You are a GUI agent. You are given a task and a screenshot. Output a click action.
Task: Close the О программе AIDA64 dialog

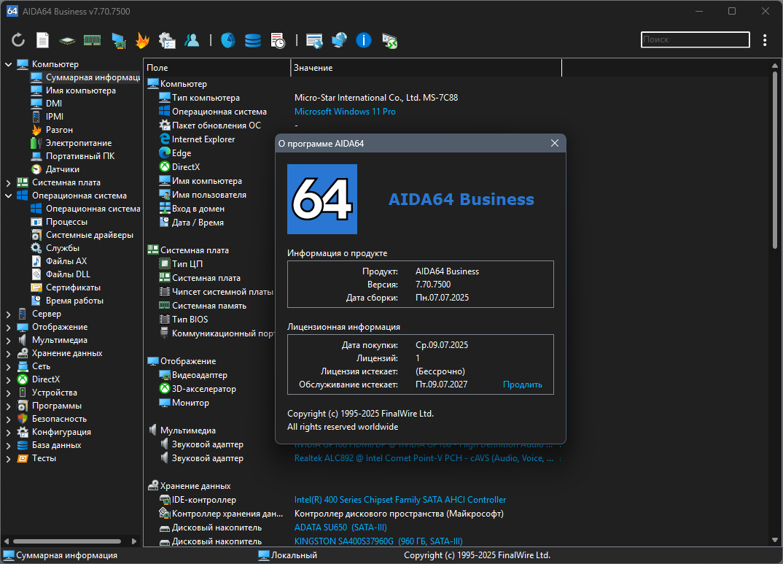[x=554, y=144]
